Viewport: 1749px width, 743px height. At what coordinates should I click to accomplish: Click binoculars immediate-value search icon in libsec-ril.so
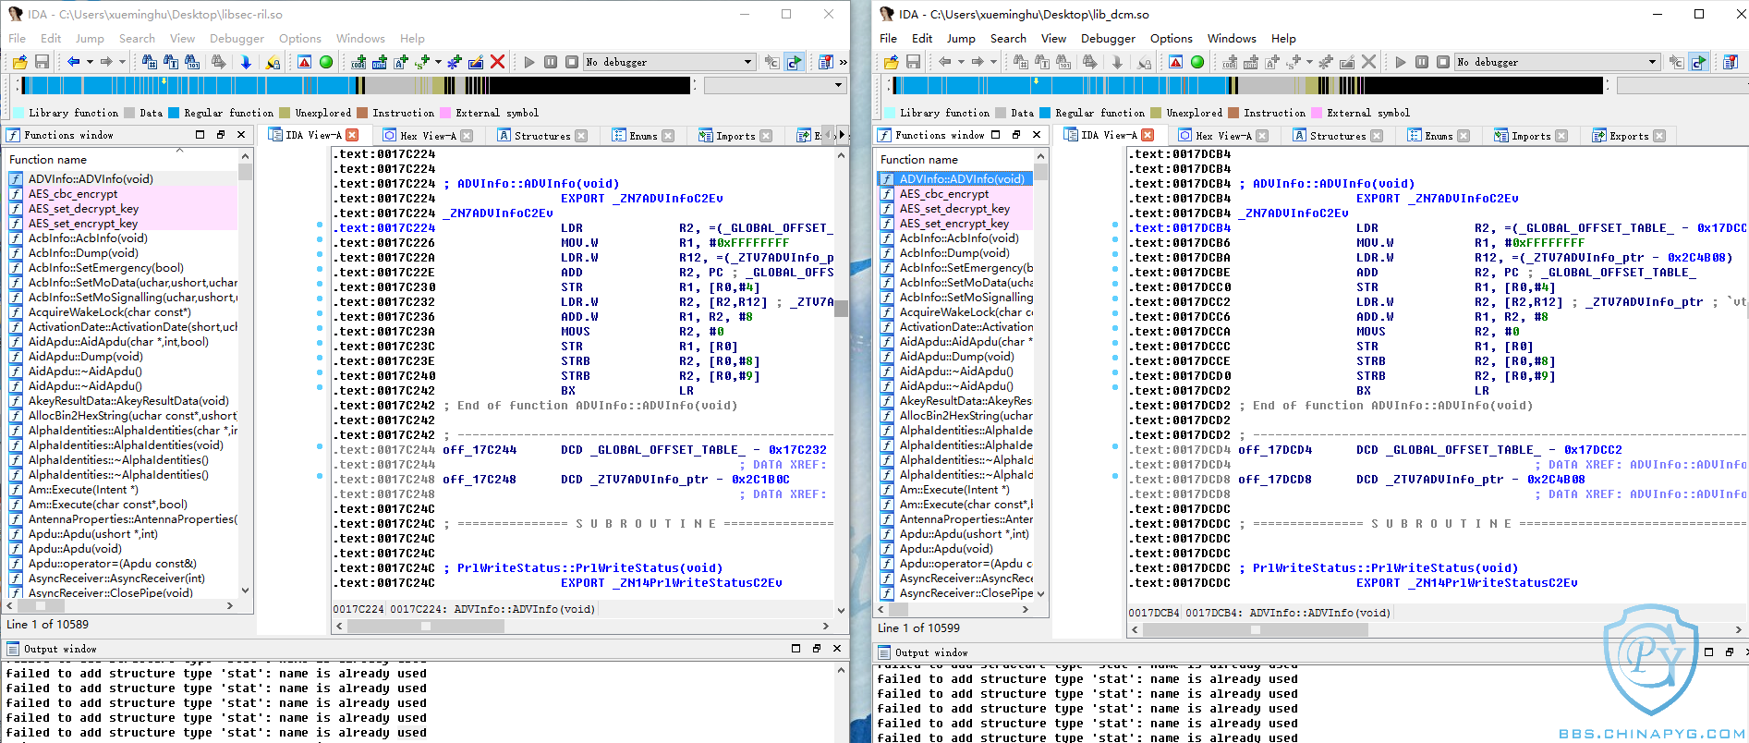click(x=150, y=62)
